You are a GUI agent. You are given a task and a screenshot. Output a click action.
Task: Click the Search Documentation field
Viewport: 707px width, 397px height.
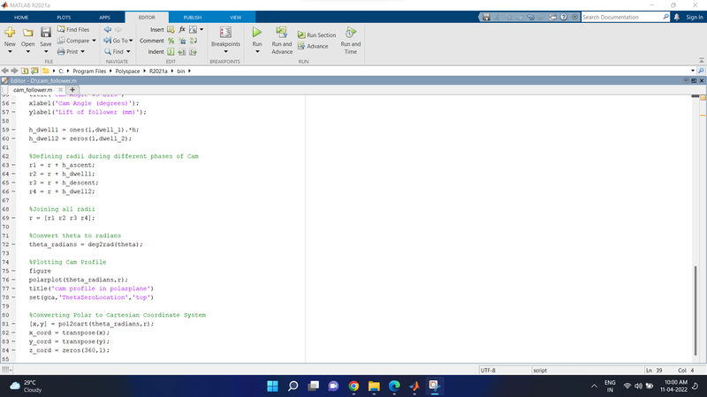pyautogui.click(x=620, y=17)
